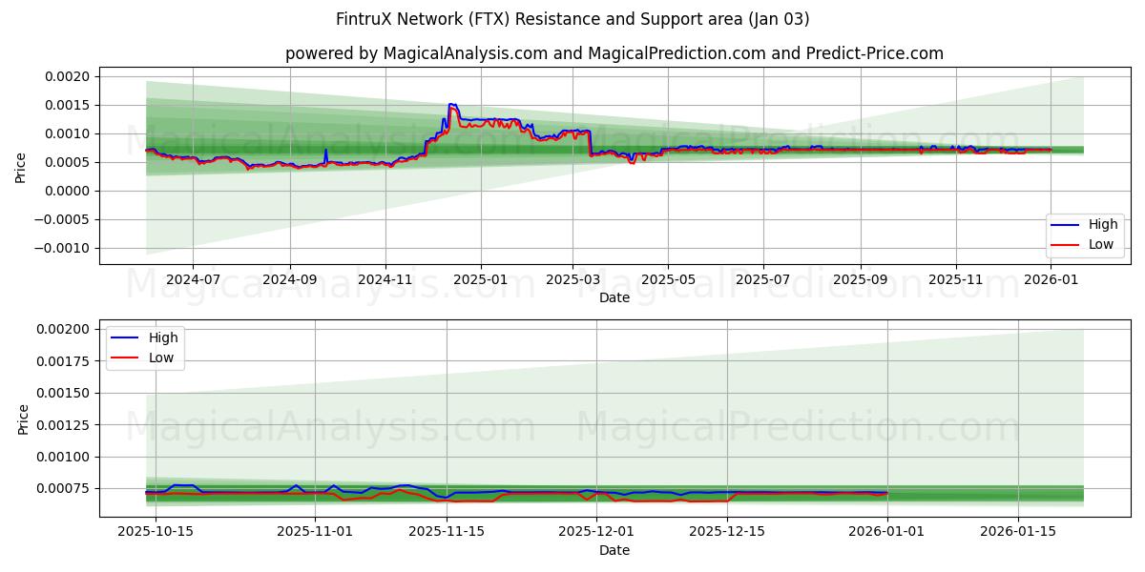Click the '2025-11-01' x-axis label in the bottom chart

tap(315, 532)
